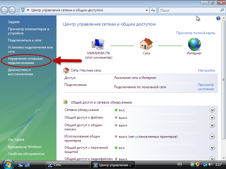
Task: Click Настройка link for private network
Action: (x=206, y=70)
